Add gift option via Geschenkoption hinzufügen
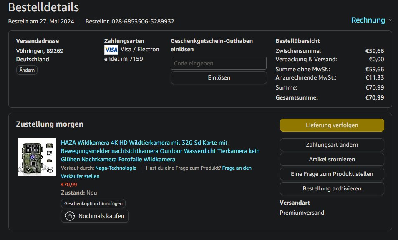Image resolution: width=398 pixels, height=240 pixels. point(93,203)
